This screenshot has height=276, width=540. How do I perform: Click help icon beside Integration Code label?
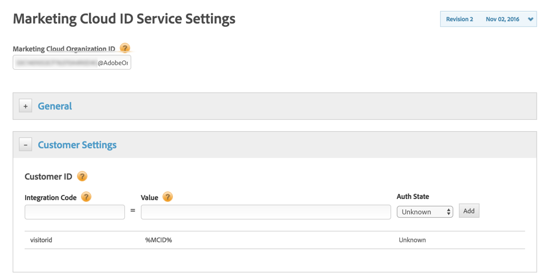[86, 197]
